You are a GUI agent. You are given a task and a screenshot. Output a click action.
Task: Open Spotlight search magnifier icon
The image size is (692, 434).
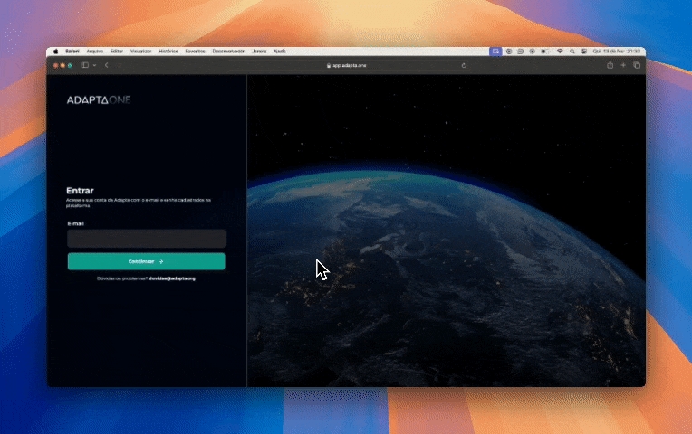pos(572,52)
